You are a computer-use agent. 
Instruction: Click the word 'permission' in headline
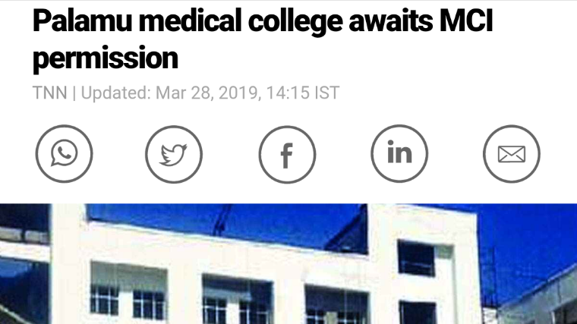coord(106,58)
